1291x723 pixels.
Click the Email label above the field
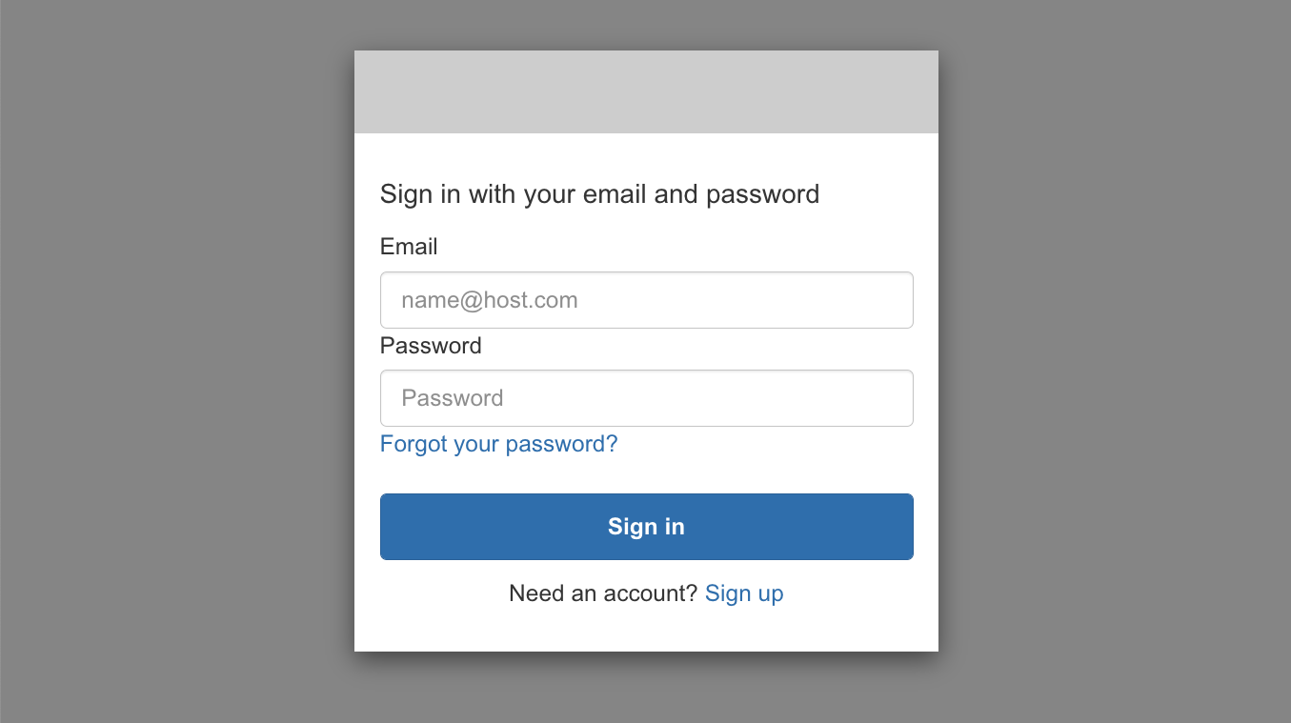(x=409, y=247)
